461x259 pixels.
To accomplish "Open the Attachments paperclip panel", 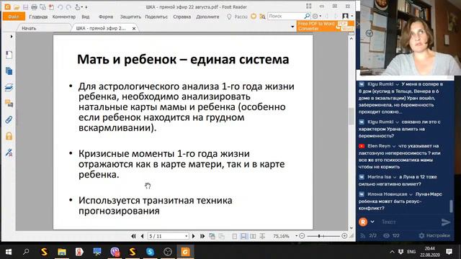I will coord(9,120).
